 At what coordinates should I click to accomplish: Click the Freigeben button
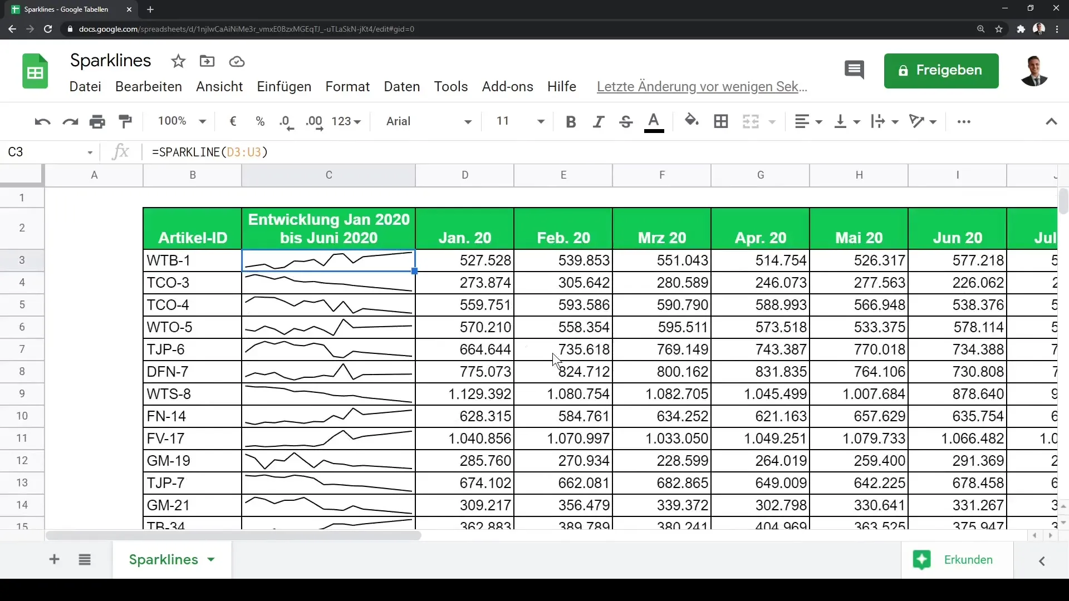(x=941, y=70)
